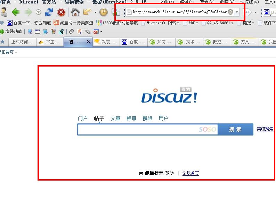Expand the address bar dropdown arrow
The image size is (276, 218).
pyautogui.click(x=237, y=12)
